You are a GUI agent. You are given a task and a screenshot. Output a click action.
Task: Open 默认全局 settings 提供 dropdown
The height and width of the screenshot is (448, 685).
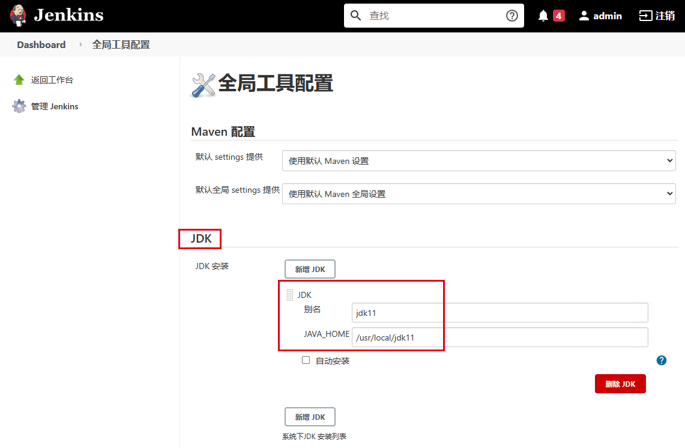coord(479,193)
